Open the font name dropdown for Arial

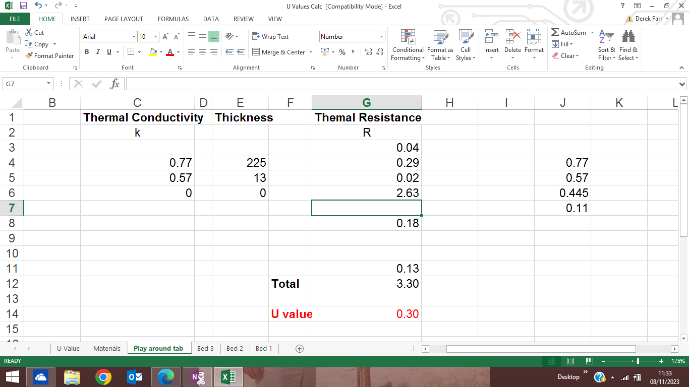tap(134, 37)
